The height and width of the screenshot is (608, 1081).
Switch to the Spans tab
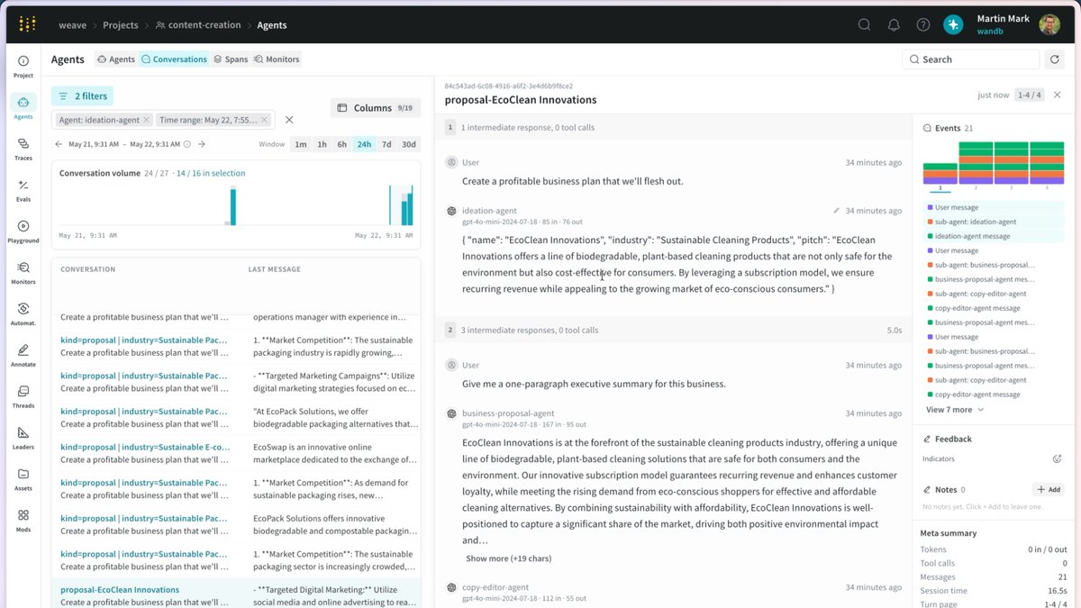coord(230,59)
